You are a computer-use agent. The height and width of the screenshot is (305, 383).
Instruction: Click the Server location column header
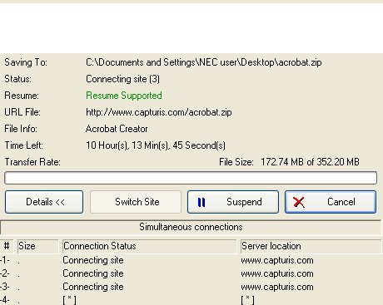[311, 246]
